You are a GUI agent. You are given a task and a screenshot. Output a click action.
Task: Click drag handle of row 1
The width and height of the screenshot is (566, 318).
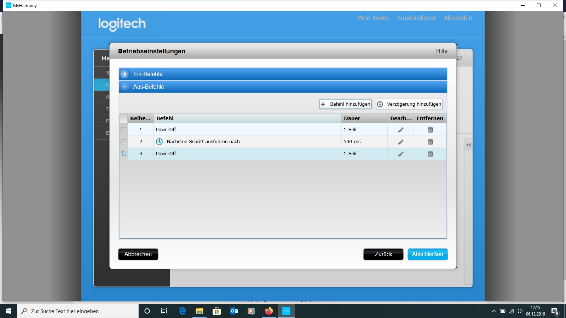pos(124,130)
